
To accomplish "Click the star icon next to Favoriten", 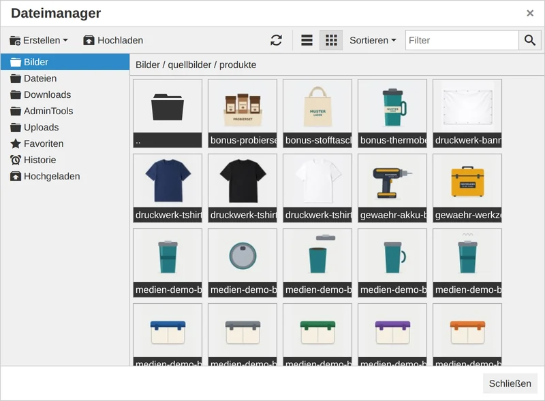I will (x=16, y=143).
